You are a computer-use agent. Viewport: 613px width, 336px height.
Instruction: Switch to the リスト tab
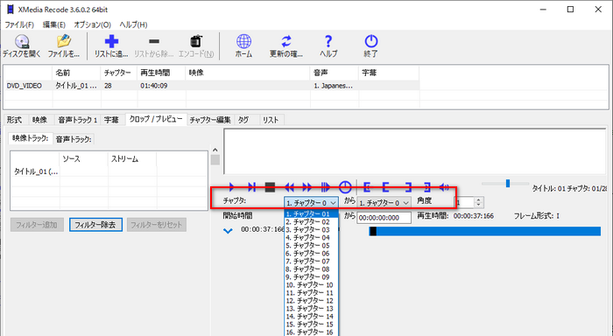[x=271, y=120]
